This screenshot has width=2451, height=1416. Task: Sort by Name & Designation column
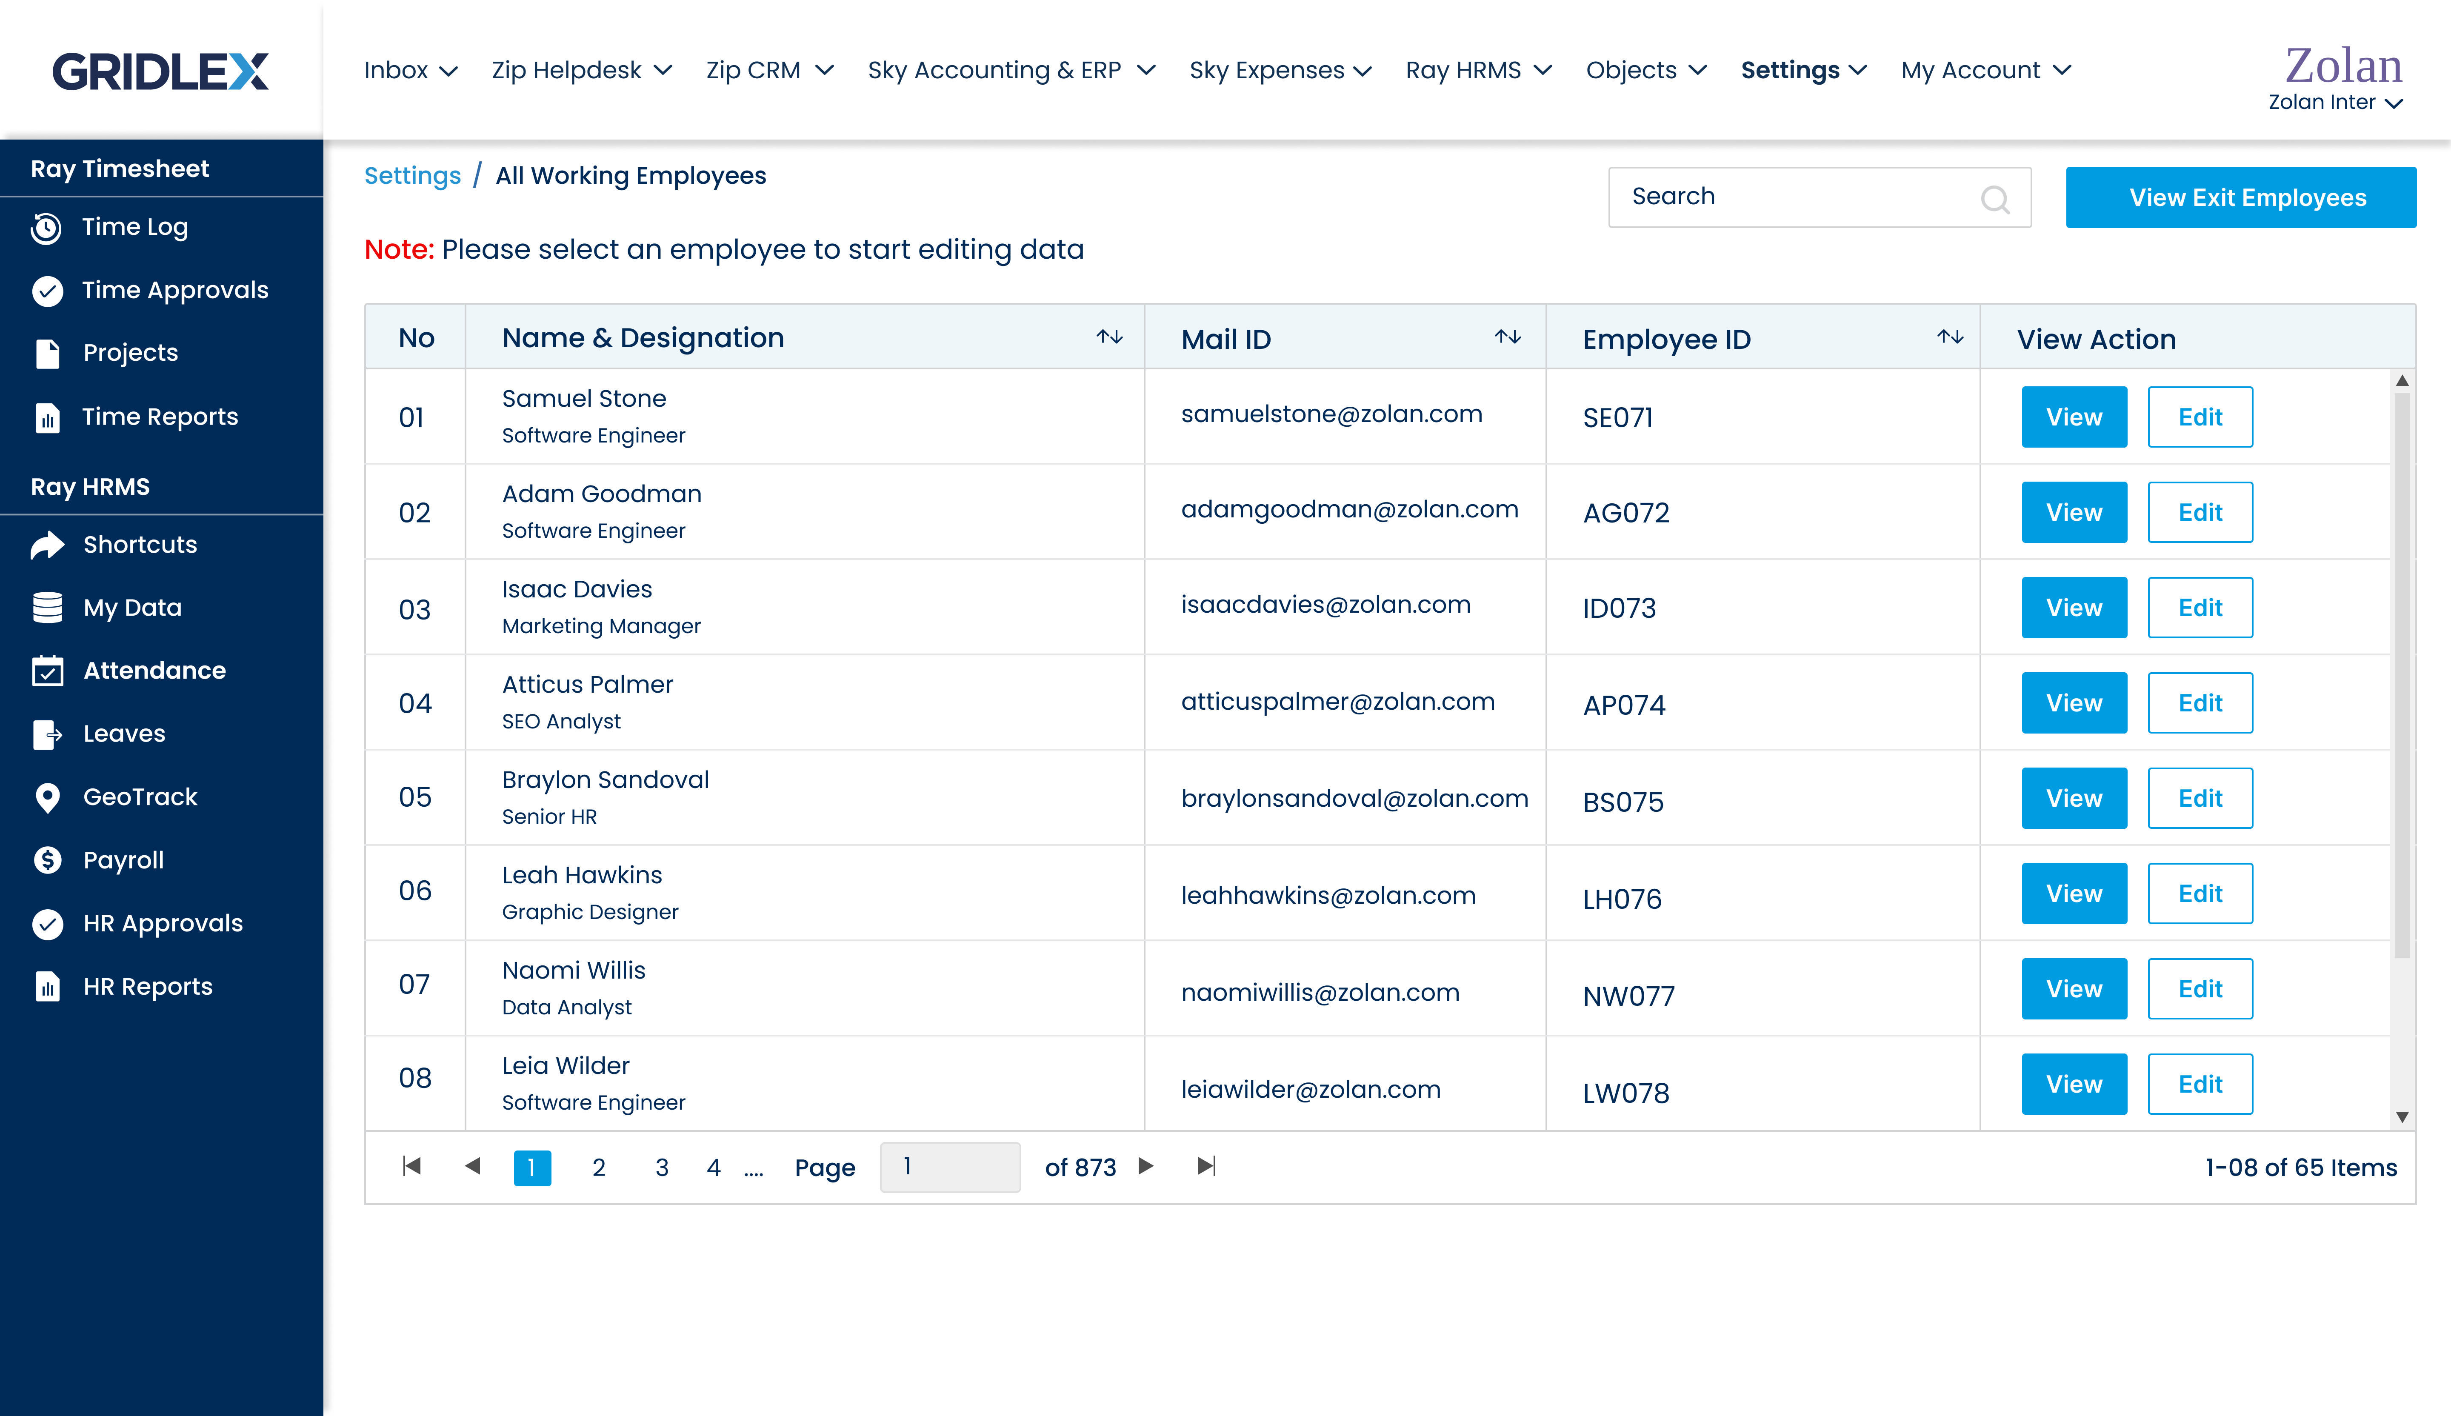[1109, 337]
